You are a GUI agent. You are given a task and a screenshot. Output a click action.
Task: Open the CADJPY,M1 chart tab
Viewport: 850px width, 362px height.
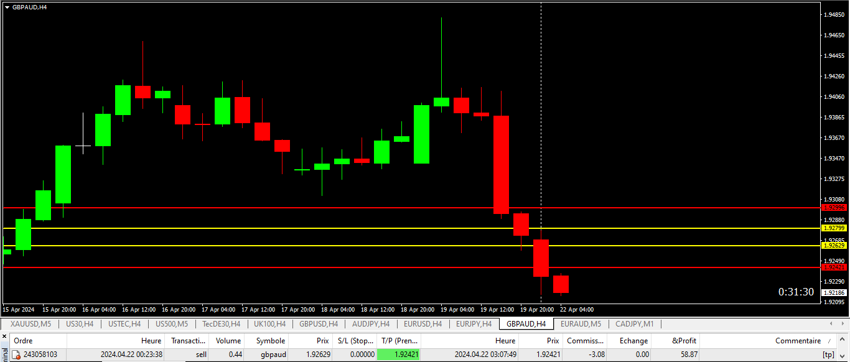[634, 324]
